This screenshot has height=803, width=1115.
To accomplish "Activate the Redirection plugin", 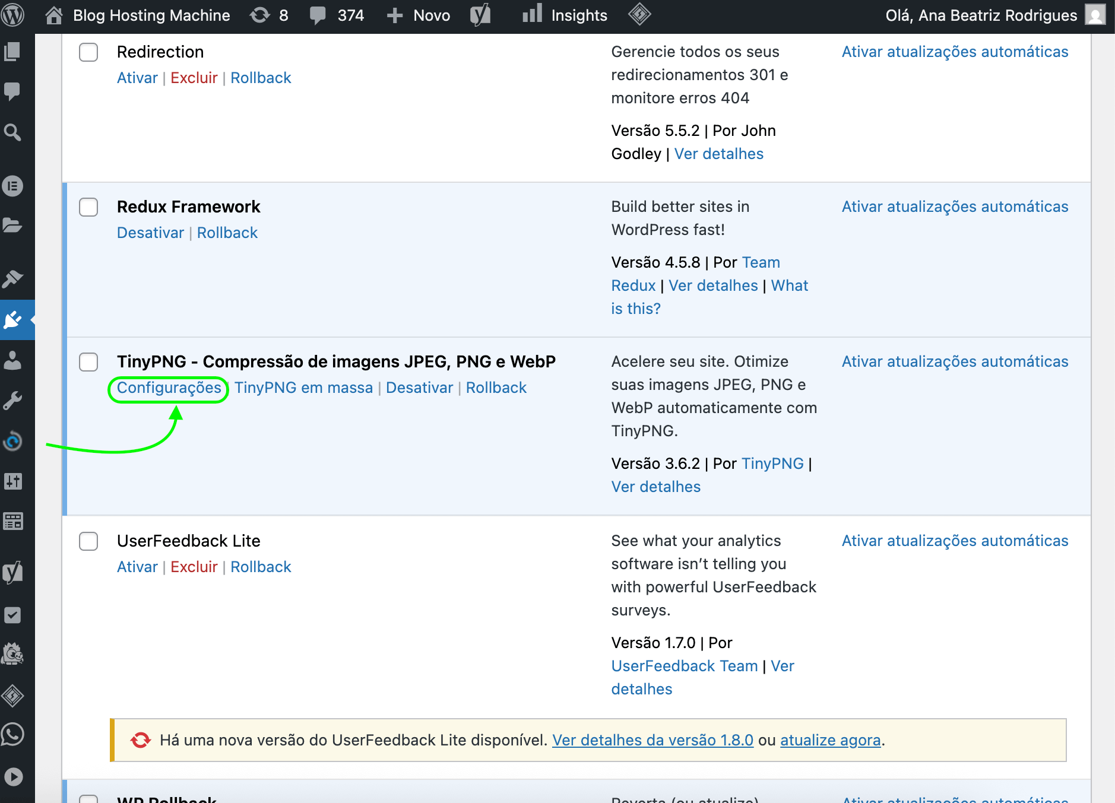I will point(137,78).
